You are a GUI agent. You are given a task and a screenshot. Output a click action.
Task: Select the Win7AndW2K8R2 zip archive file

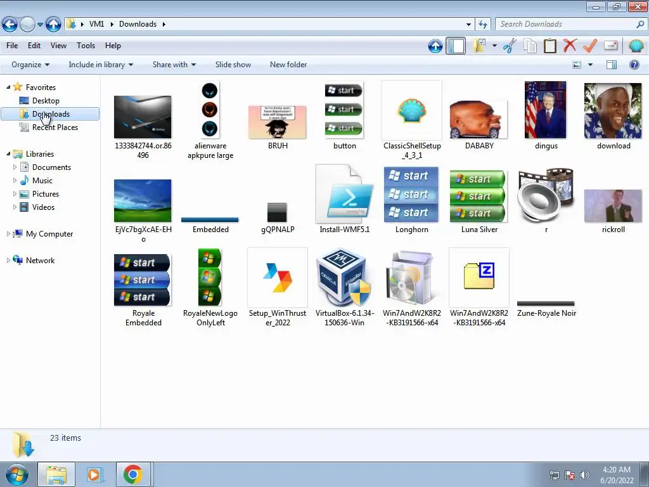[x=479, y=287]
